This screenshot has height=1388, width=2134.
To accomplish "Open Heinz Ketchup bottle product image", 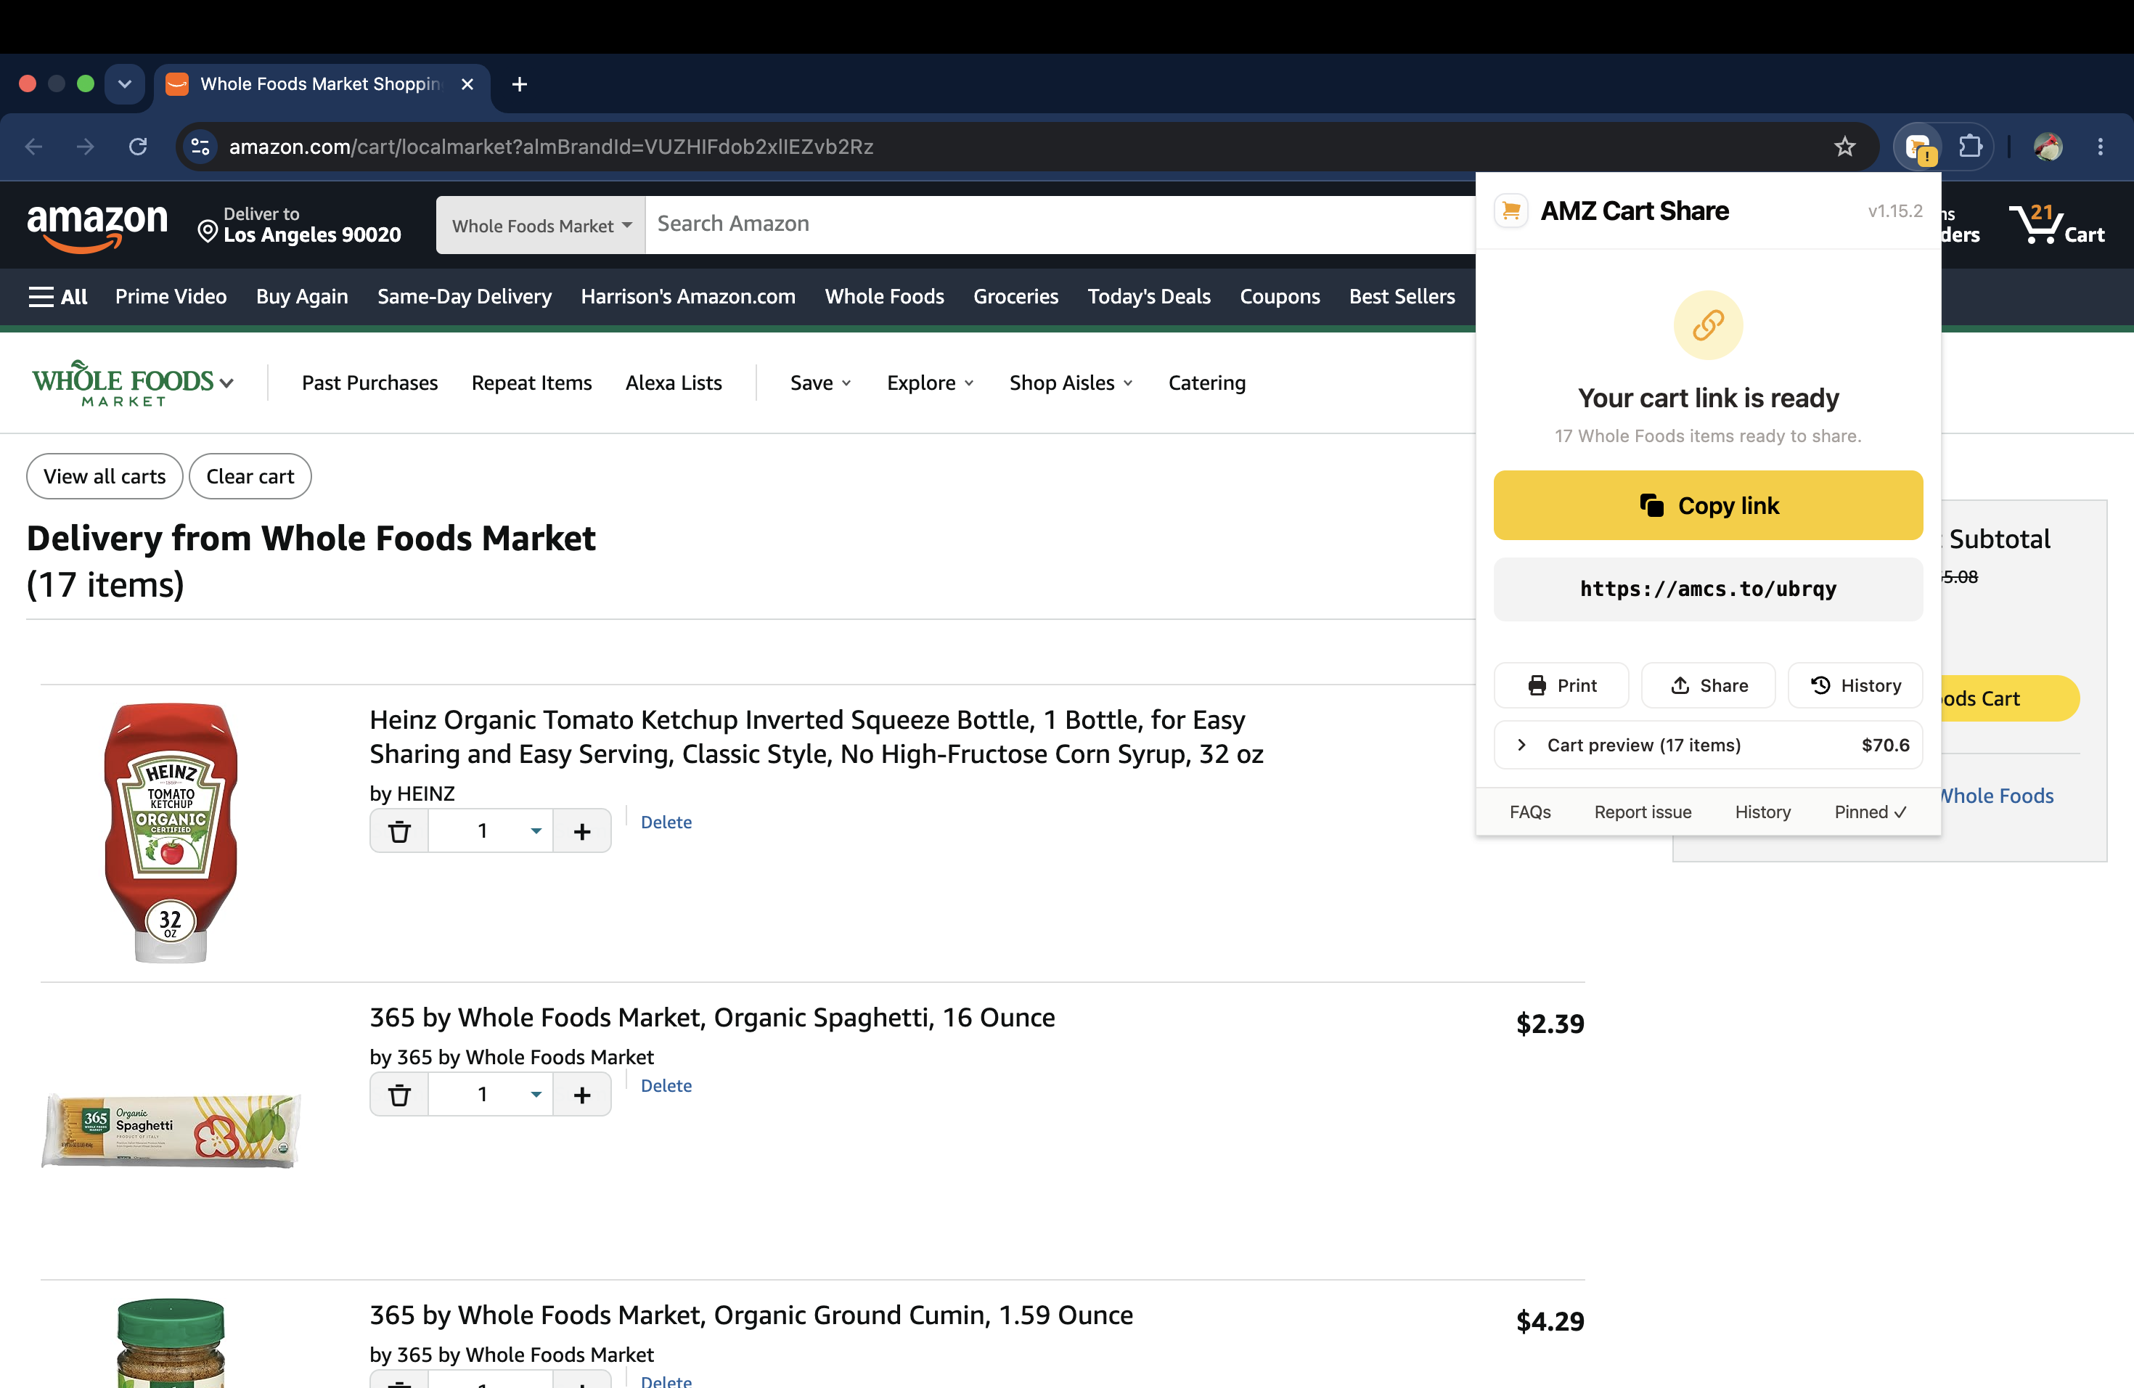I will tap(171, 833).
